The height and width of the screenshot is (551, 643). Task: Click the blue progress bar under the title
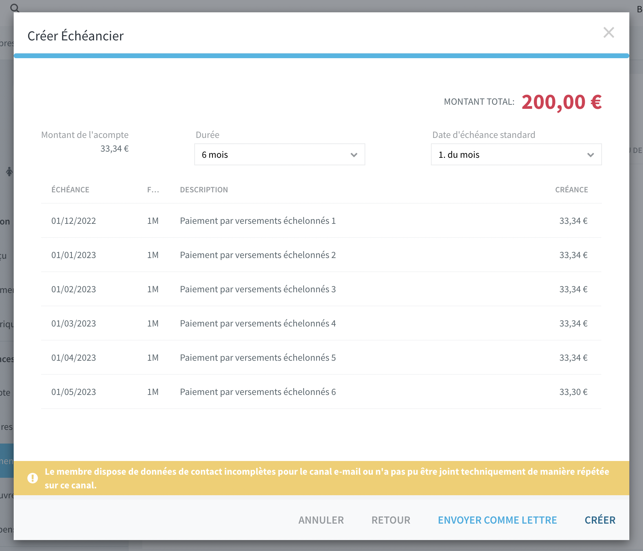point(321,55)
